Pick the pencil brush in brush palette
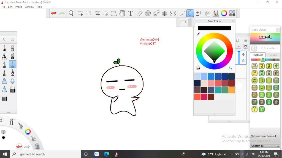Viewport: 282px width, 158px height. [x=4, y=48]
